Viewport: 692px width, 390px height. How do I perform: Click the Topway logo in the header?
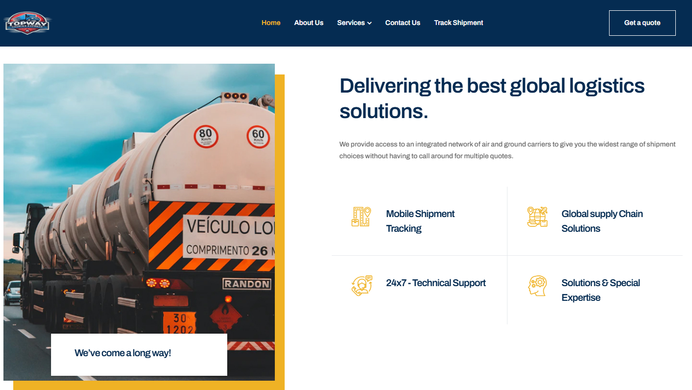[27, 23]
